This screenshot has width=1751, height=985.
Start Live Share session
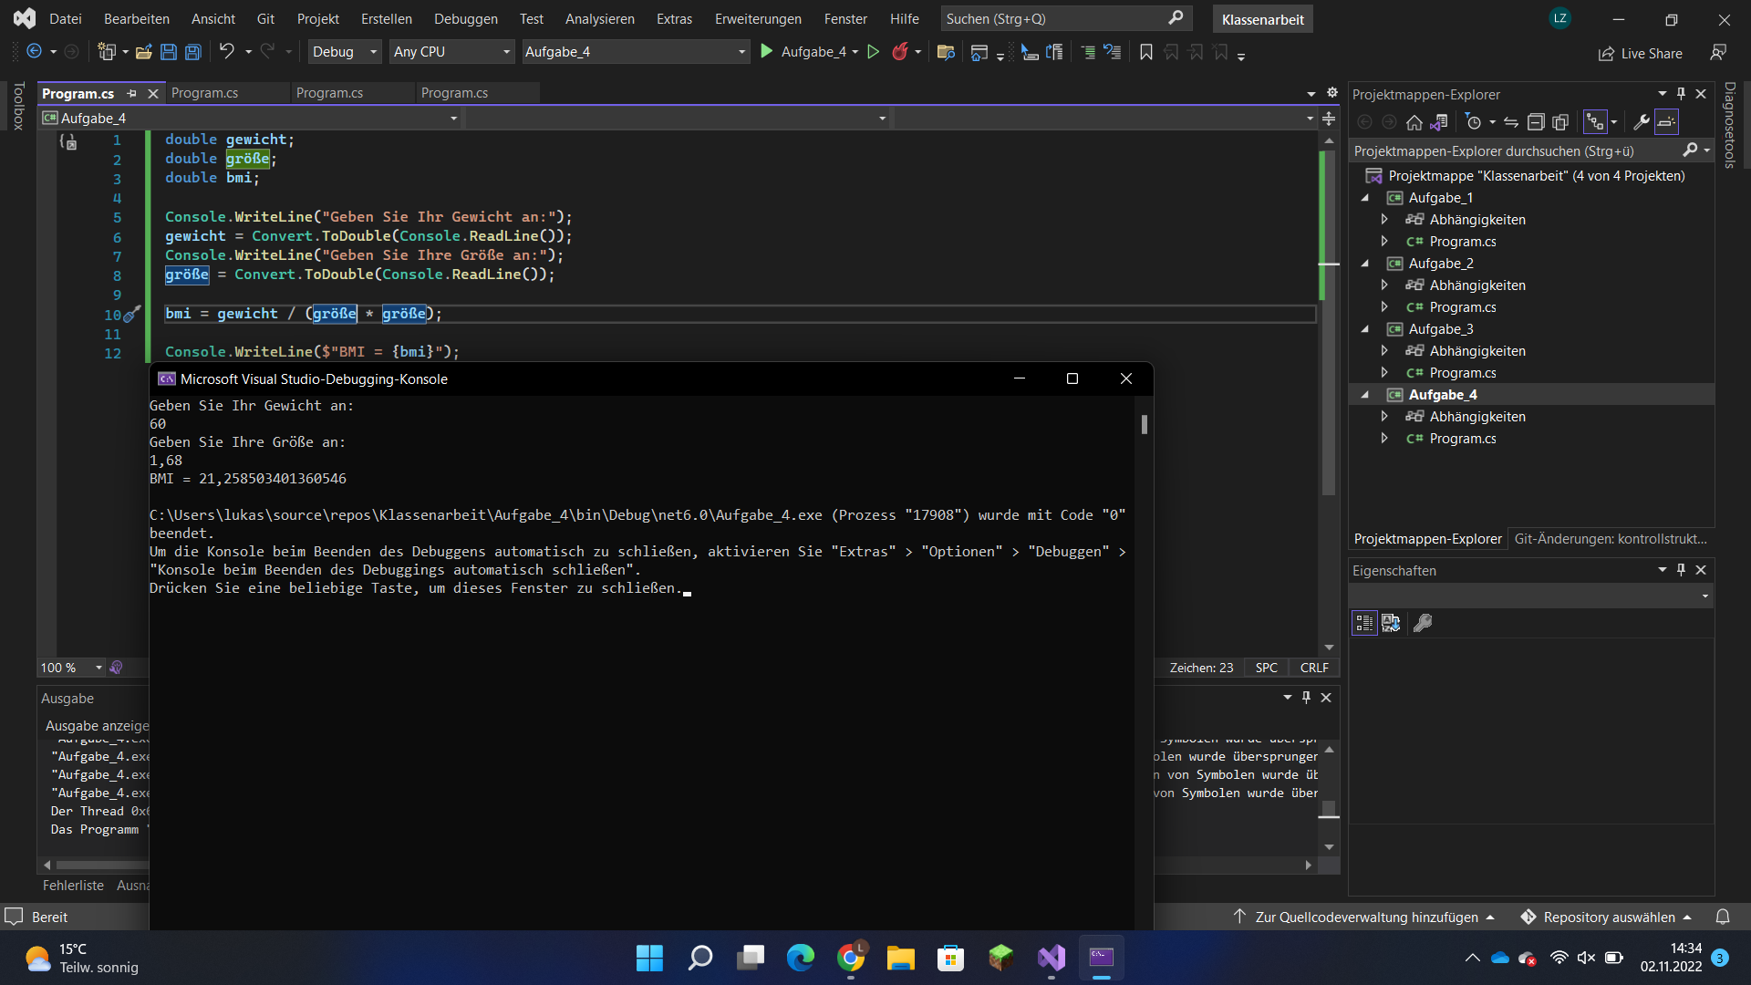tap(1640, 53)
